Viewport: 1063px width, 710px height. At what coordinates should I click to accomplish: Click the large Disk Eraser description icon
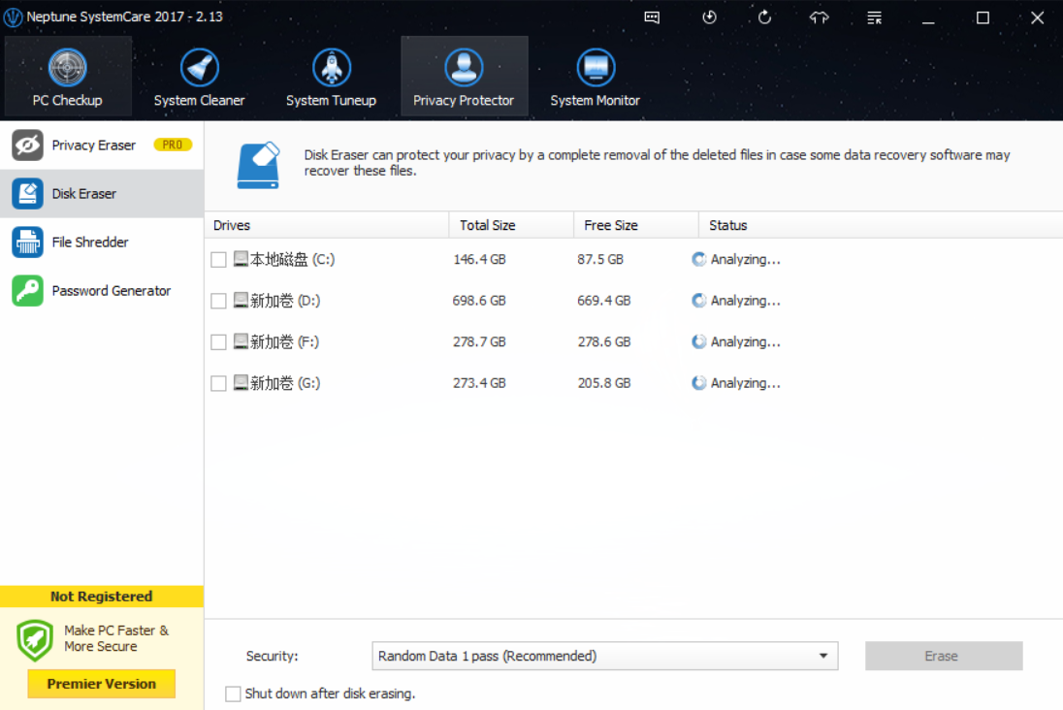click(x=258, y=166)
